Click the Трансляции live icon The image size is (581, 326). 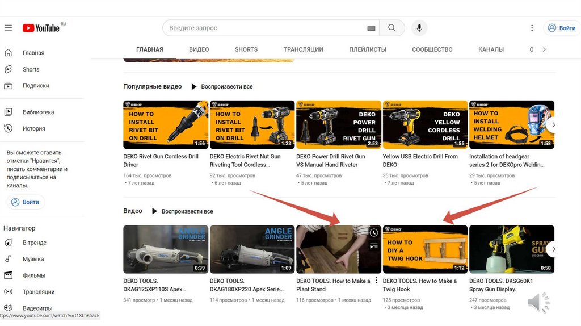(x=8, y=291)
